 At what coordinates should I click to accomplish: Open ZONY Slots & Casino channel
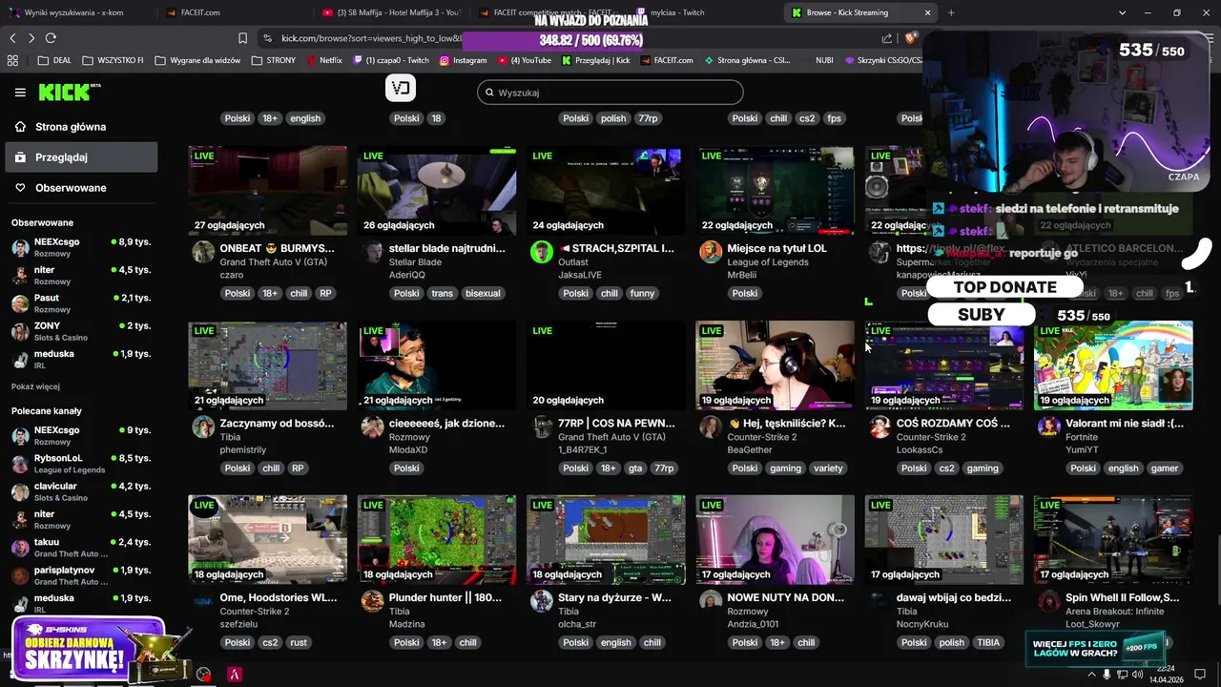tap(81, 331)
